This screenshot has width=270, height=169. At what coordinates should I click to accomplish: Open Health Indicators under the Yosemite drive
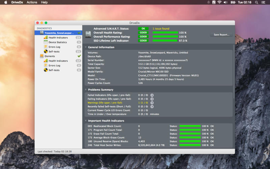click(x=58, y=38)
